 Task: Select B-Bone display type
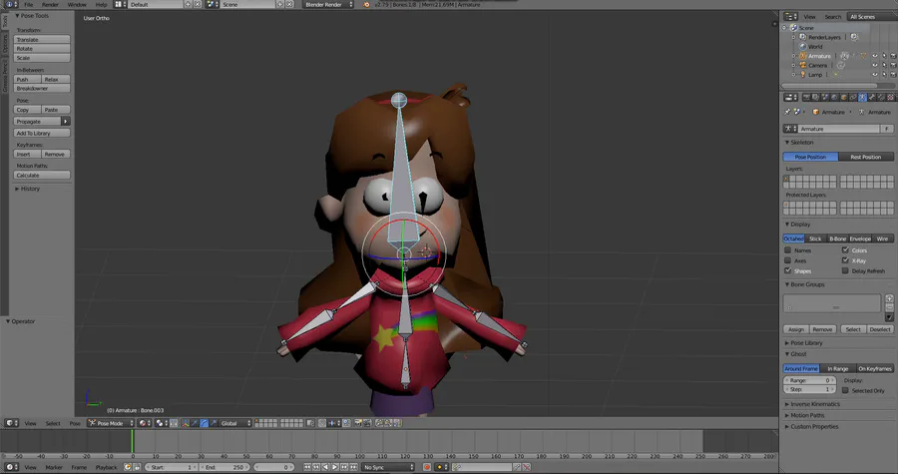pyautogui.click(x=837, y=238)
